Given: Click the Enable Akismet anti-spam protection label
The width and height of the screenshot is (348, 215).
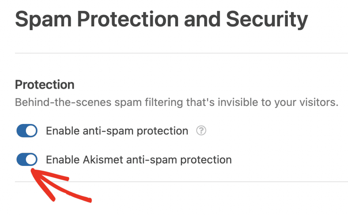Looking at the screenshot, I should (139, 159).
